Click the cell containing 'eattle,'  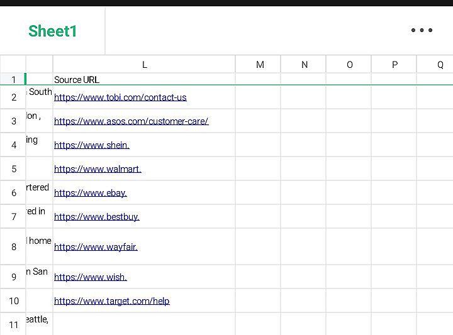tap(39, 324)
